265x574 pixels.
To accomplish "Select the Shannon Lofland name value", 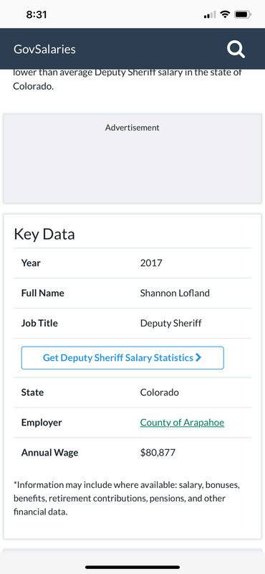I will click(x=175, y=293).
